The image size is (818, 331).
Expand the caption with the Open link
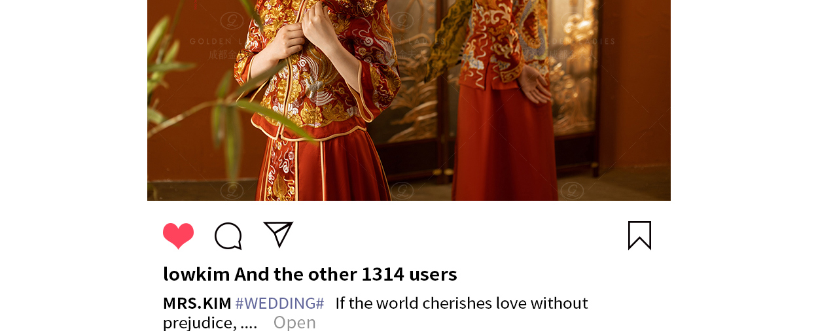294,322
